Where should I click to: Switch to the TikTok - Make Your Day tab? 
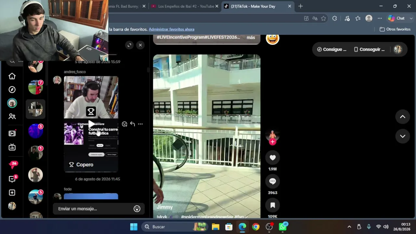(x=253, y=6)
